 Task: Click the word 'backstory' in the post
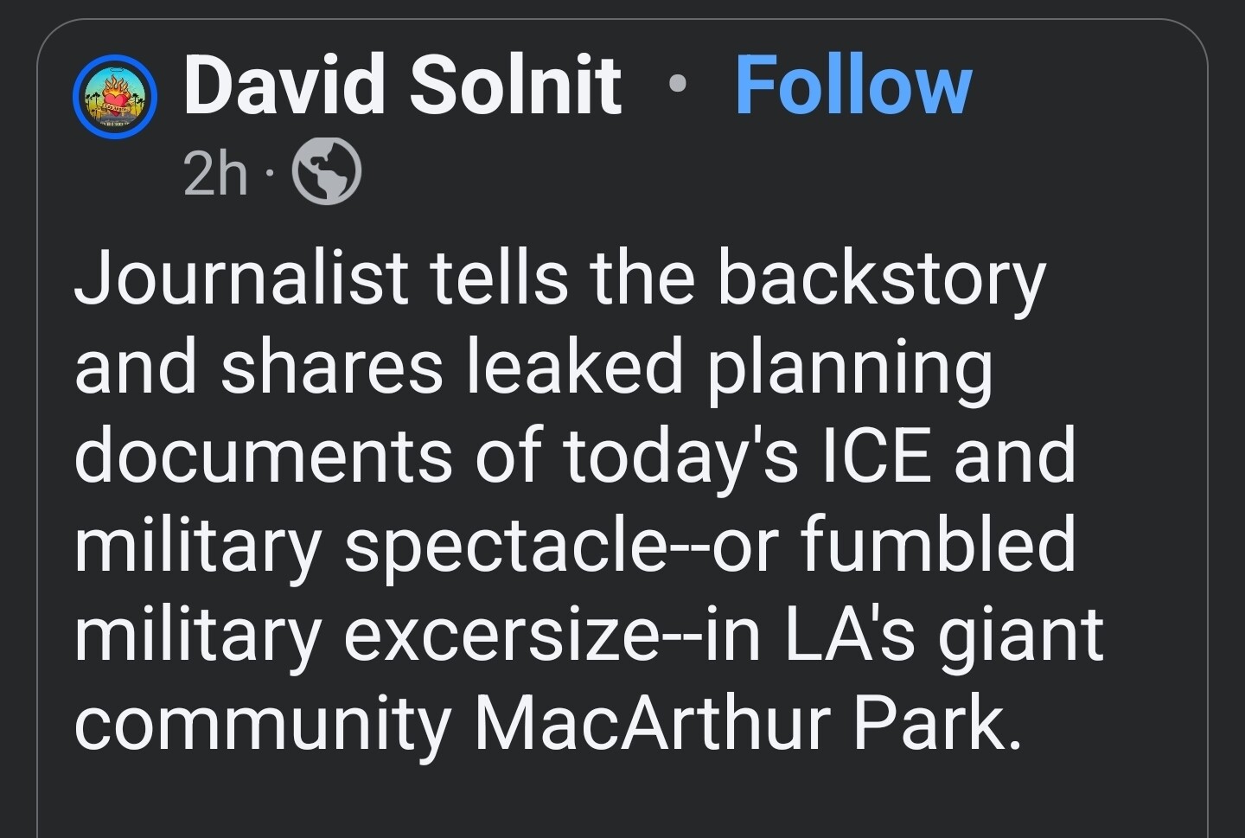coord(881,278)
